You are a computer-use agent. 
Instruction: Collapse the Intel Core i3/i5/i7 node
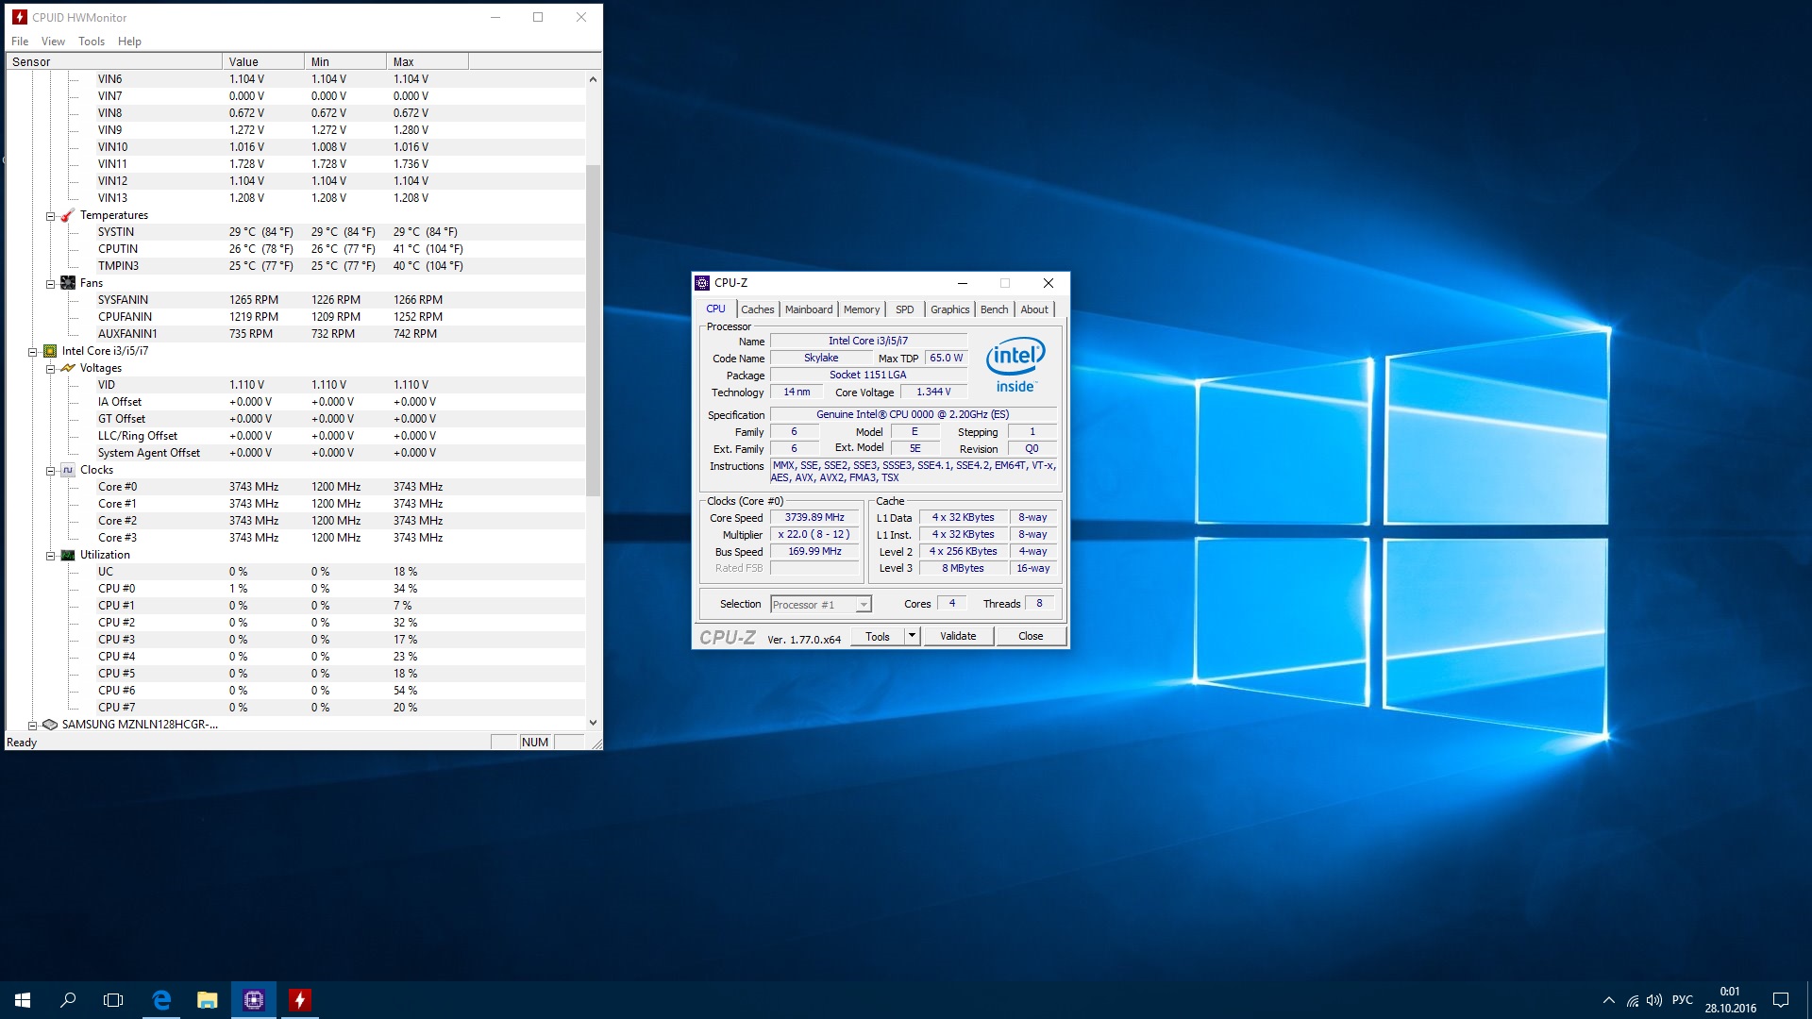(x=33, y=352)
